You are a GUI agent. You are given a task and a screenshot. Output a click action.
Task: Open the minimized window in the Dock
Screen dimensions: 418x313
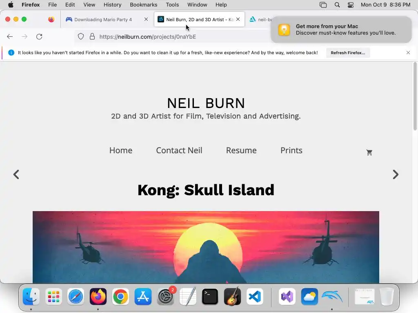tap(365, 297)
